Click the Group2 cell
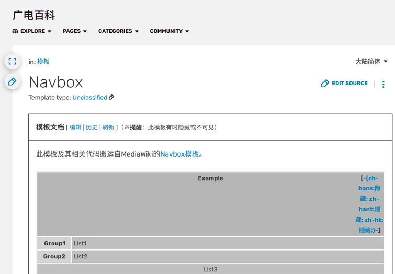This screenshot has width=395, height=274. tap(54, 256)
